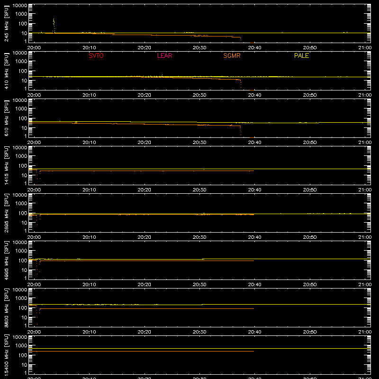379x379 pixels.
Task: Click the 15400 MHz [SFU] axis title
Action: tap(7, 355)
